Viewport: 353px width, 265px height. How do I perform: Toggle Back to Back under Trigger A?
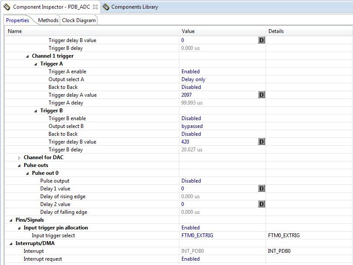pyautogui.click(x=191, y=87)
